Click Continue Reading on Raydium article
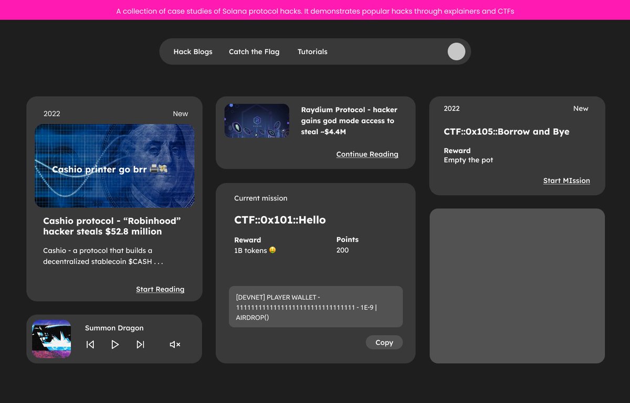The width and height of the screenshot is (630, 403). (x=367, y=154)
